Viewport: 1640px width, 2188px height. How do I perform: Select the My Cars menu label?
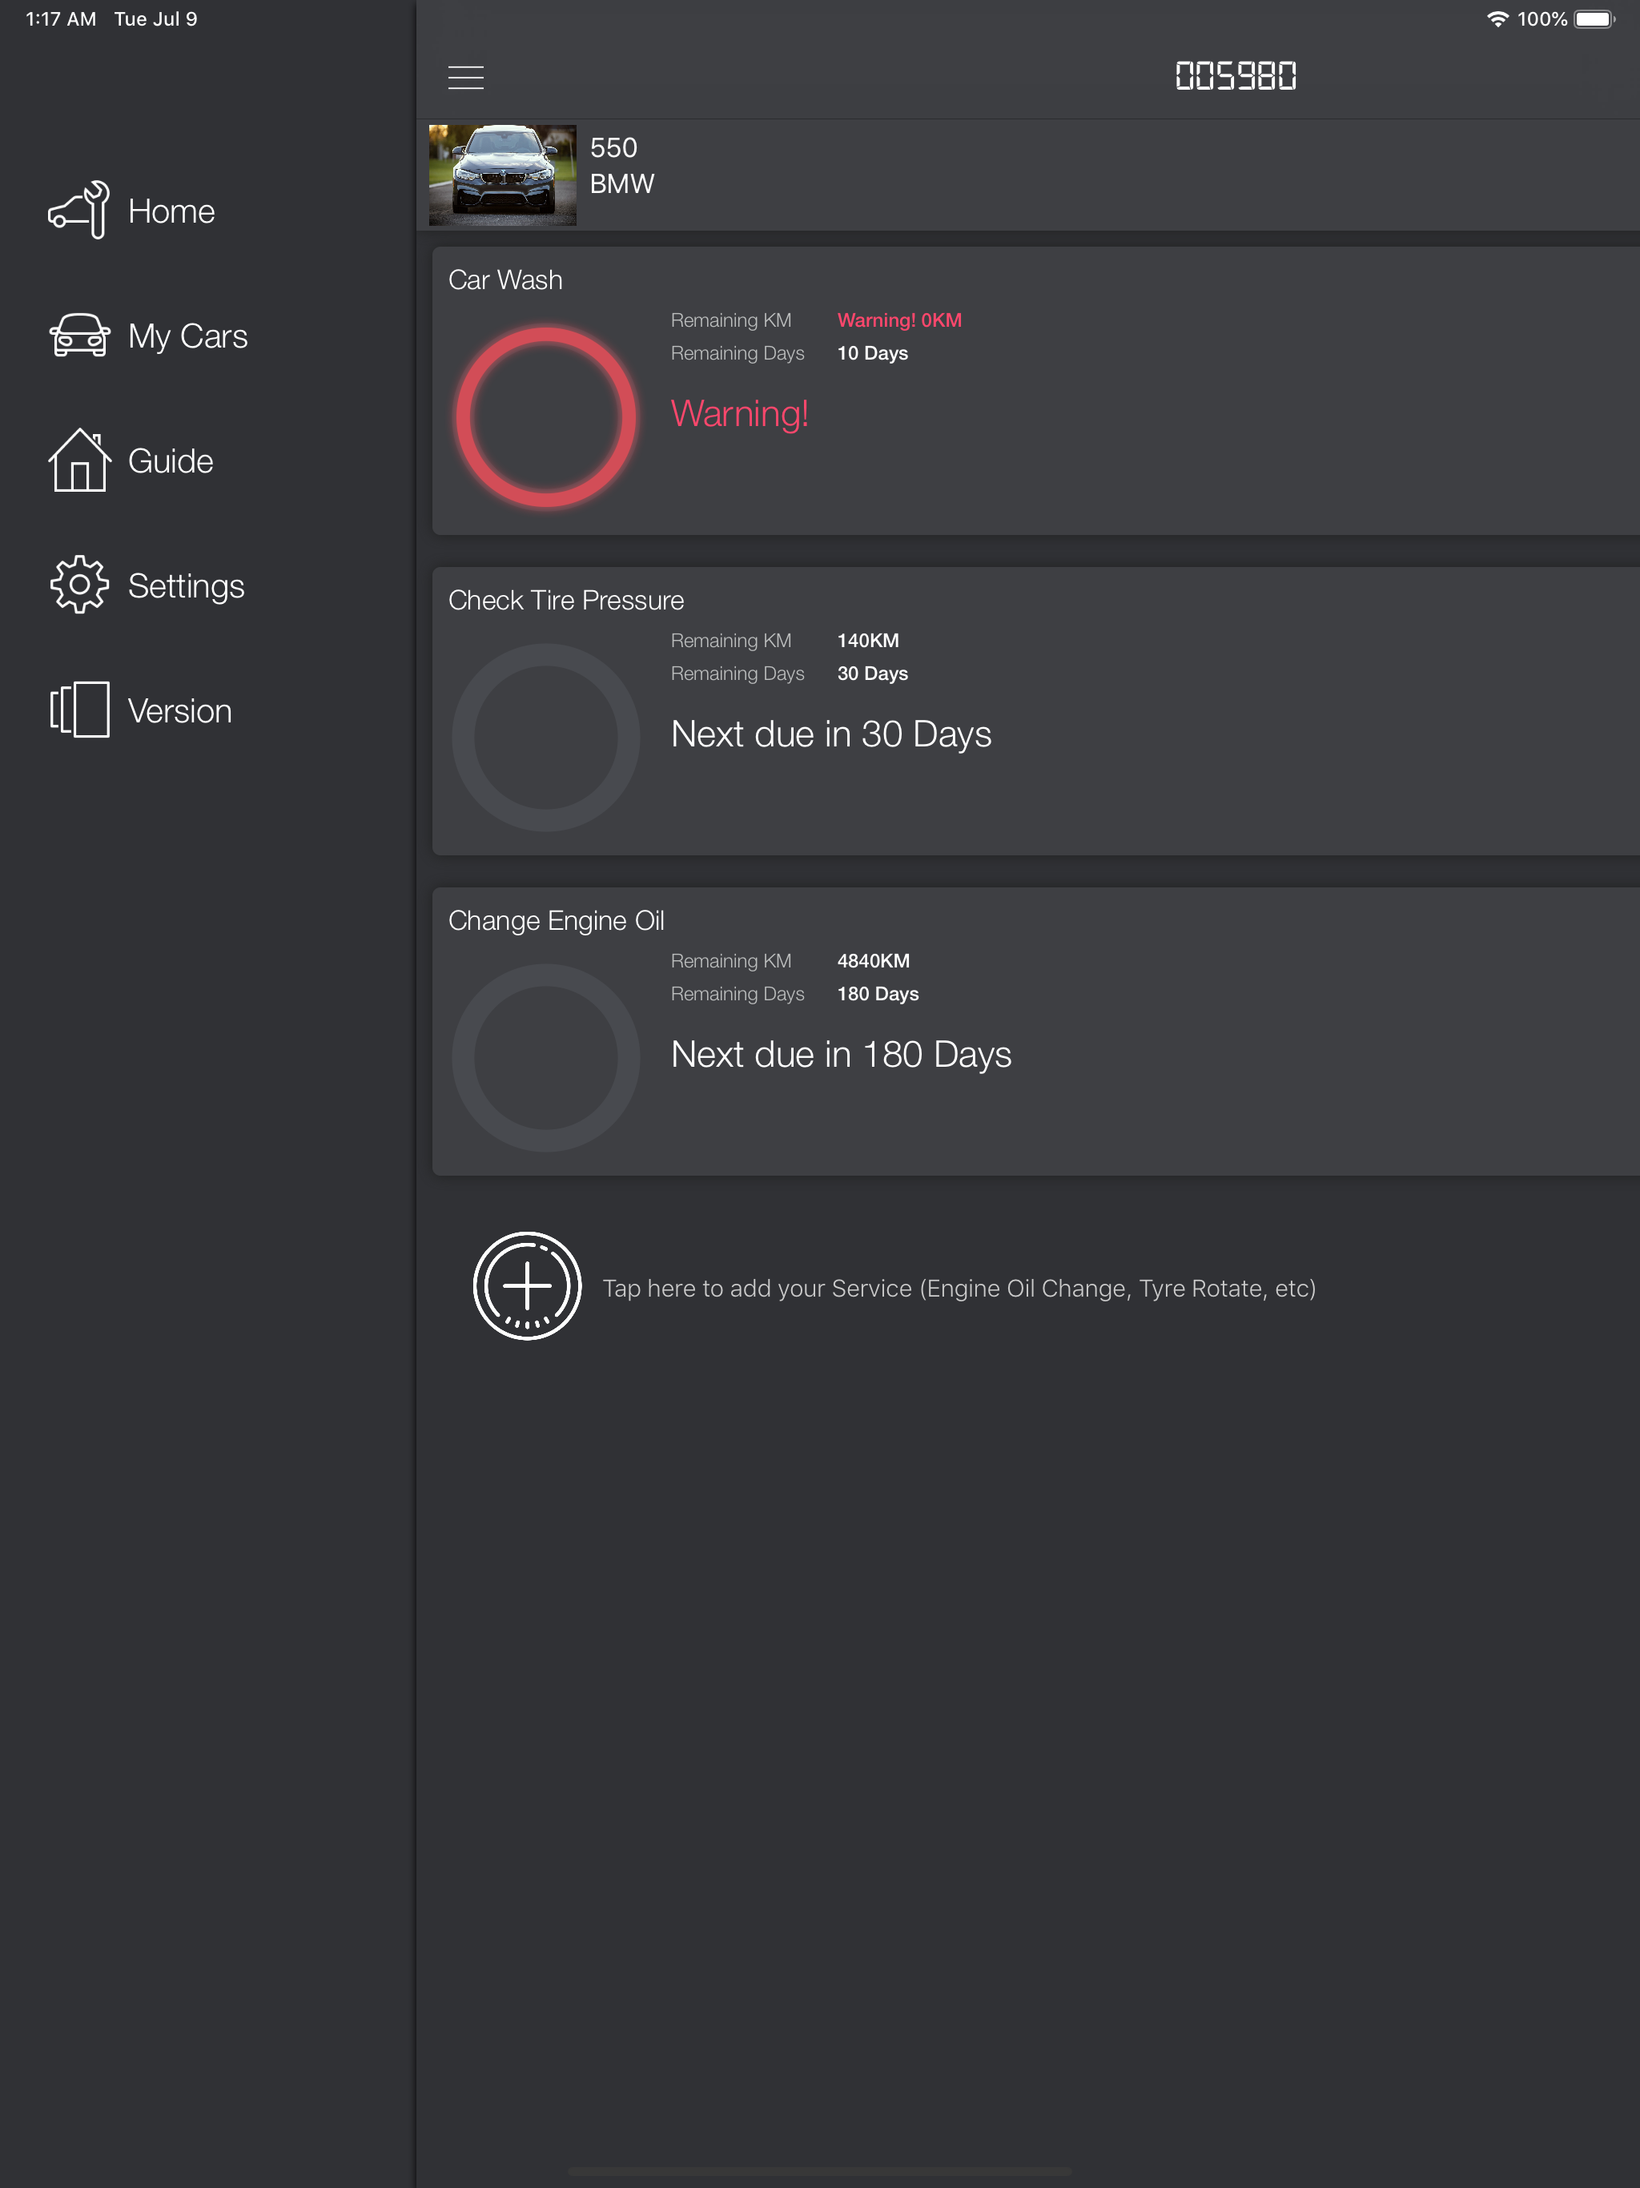(x=188, y=336)
